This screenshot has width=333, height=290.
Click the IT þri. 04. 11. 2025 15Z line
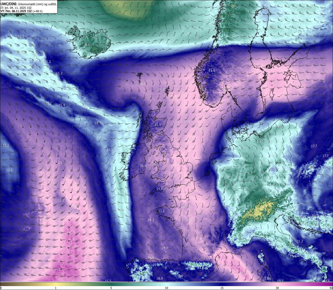click(16, 8)
